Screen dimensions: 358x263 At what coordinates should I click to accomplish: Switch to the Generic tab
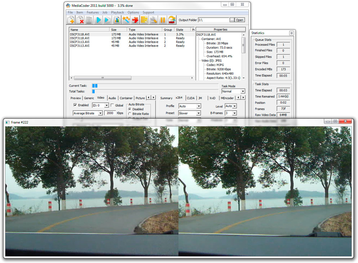click(x=89, y=98)
